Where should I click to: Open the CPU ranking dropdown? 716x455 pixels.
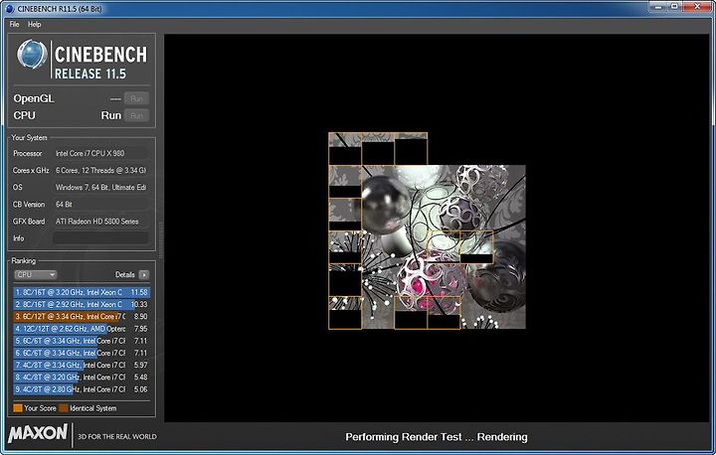point(35,275)
